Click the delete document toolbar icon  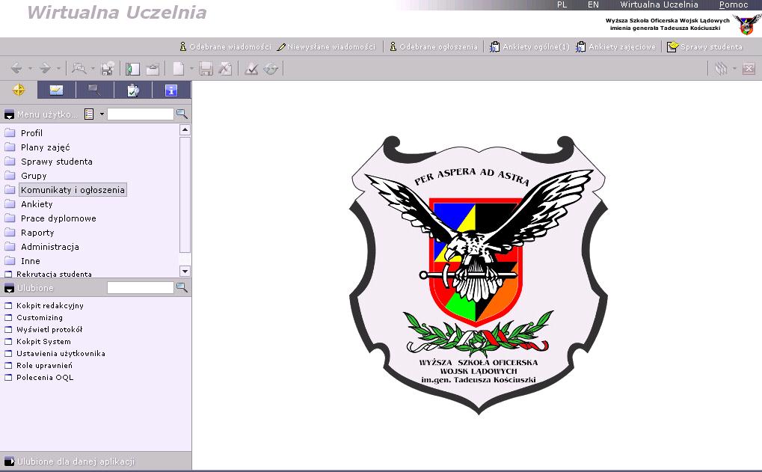[x=225, y=69]
